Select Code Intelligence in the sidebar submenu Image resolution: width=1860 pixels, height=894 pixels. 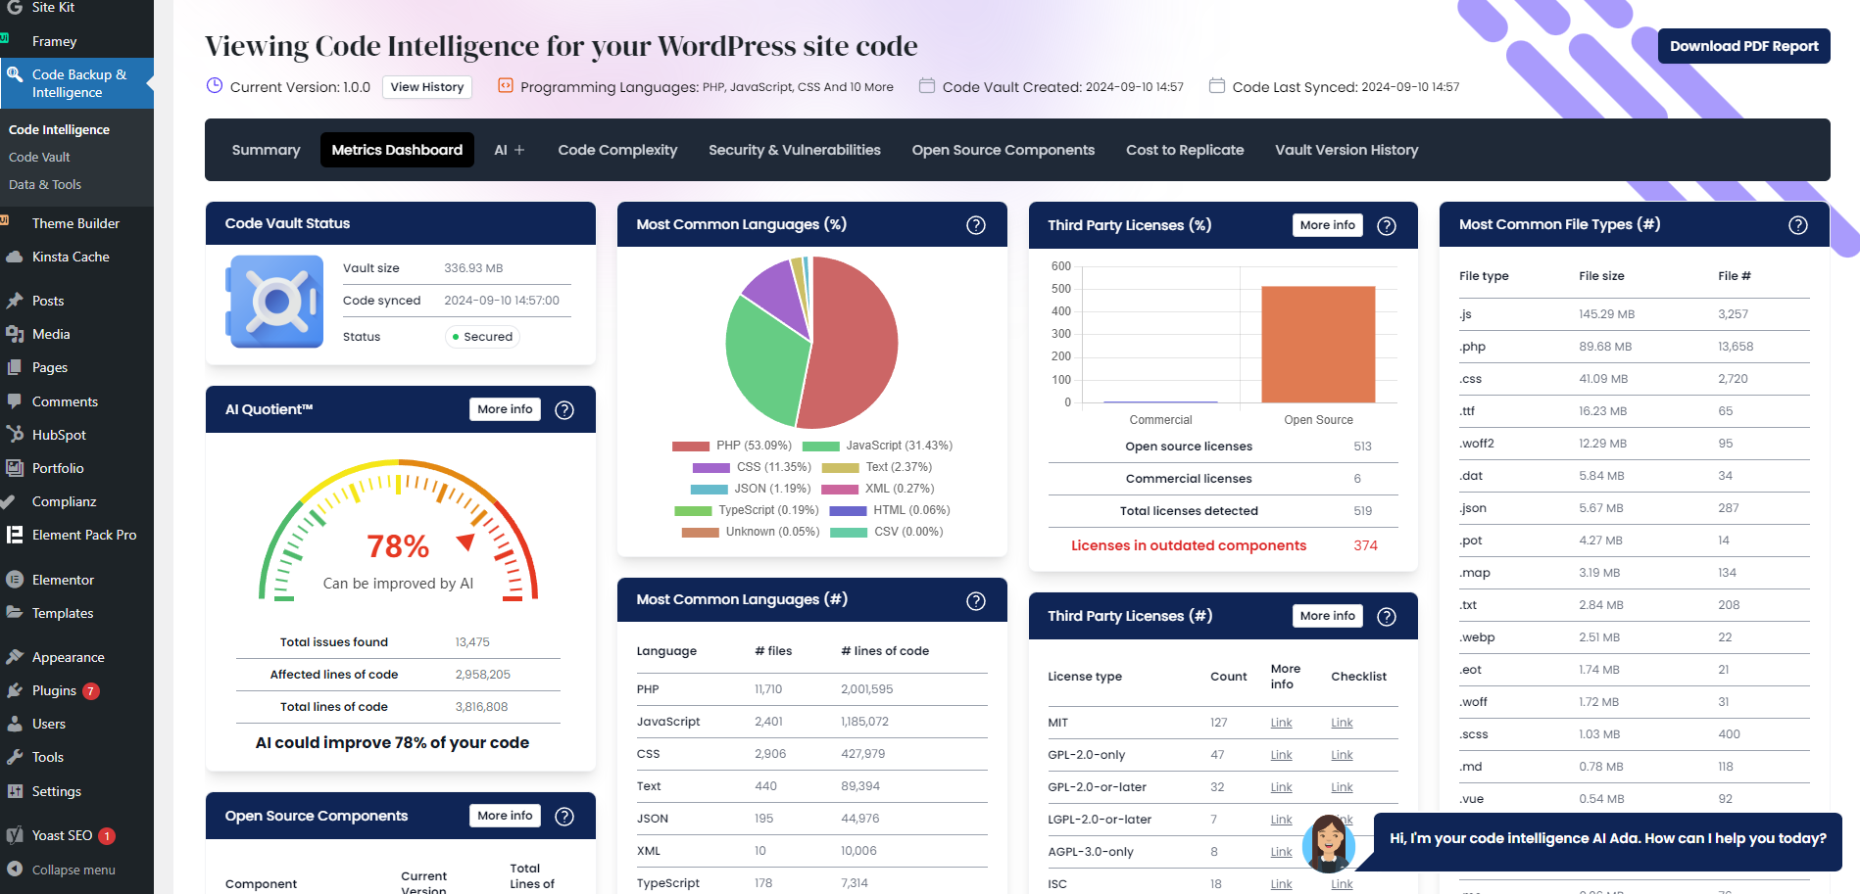click(59, 129)
